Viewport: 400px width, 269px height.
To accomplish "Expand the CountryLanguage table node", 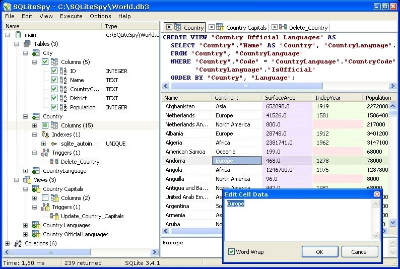I will pos(25,171).
